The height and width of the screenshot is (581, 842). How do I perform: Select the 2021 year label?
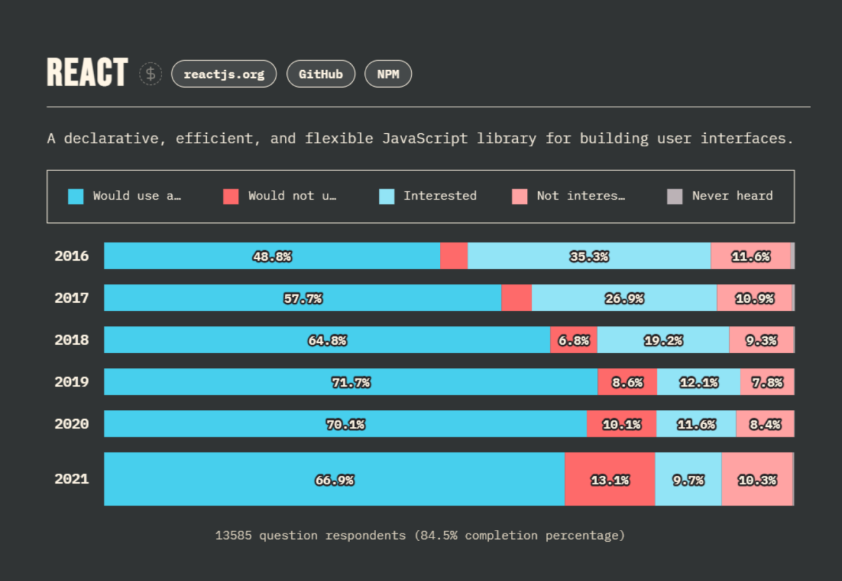click(x=72, y=479)
